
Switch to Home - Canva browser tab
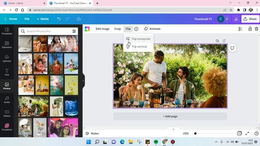pyautogui.click(x=24, y=3)
